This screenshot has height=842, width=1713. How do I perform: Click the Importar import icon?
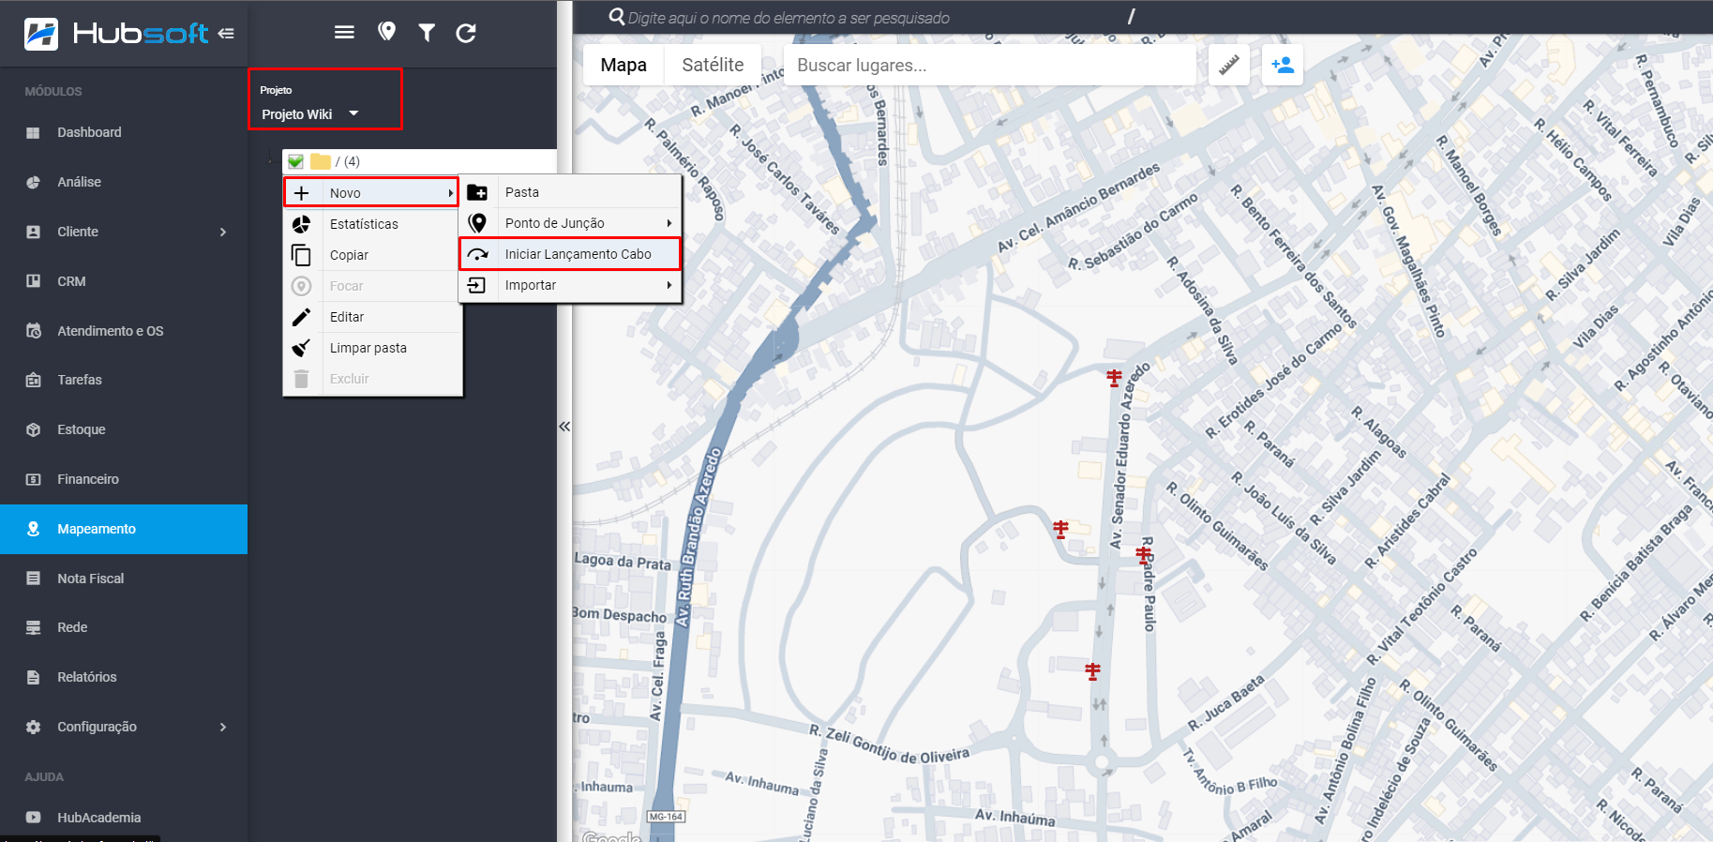pos(477,285)
